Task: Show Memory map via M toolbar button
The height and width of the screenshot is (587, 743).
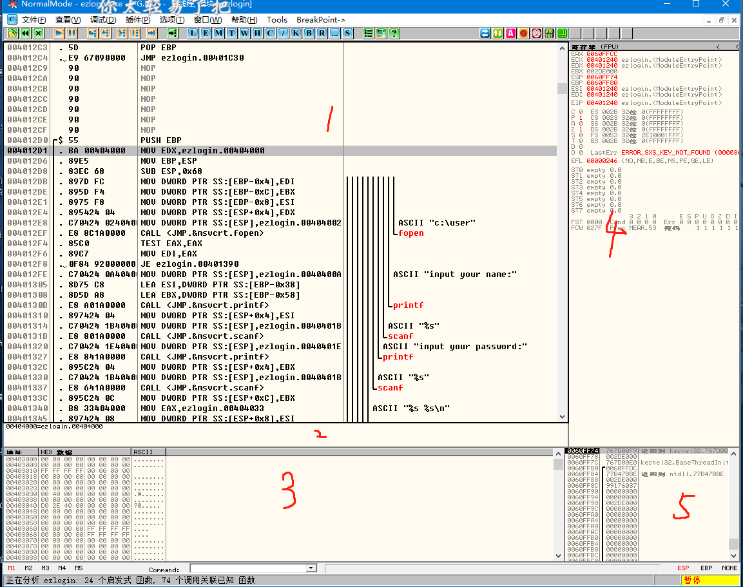Action: click(x=219, y=33)
